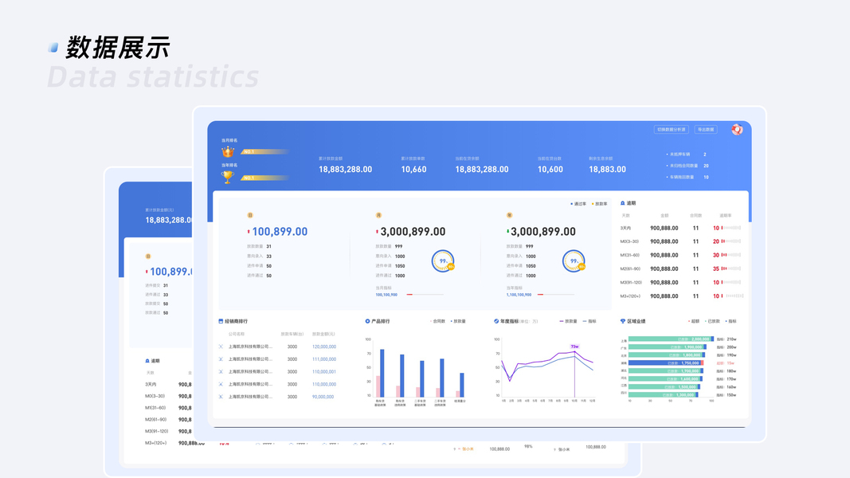Viewport: 850px width, 478px height.
Task: Click the 公司名称 column header
Action: pos(237,335)
